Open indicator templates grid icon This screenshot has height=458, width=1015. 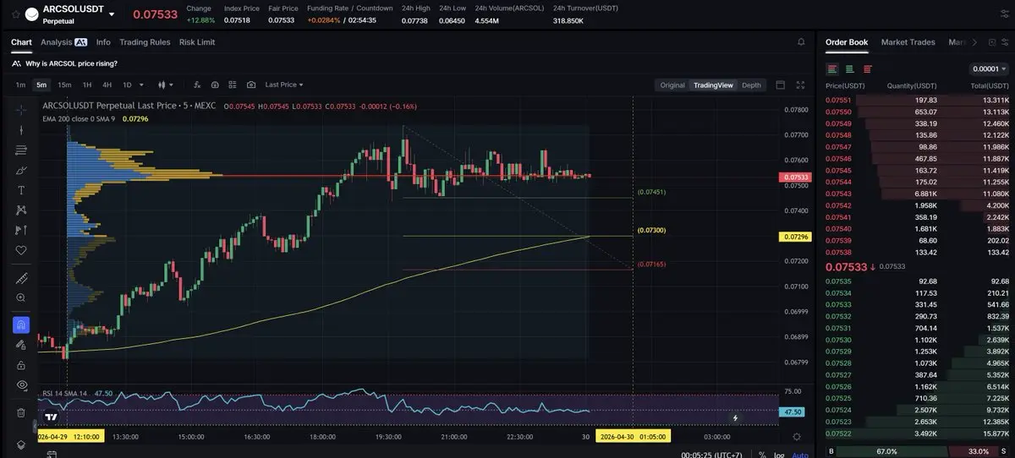(x=233, y=85)
